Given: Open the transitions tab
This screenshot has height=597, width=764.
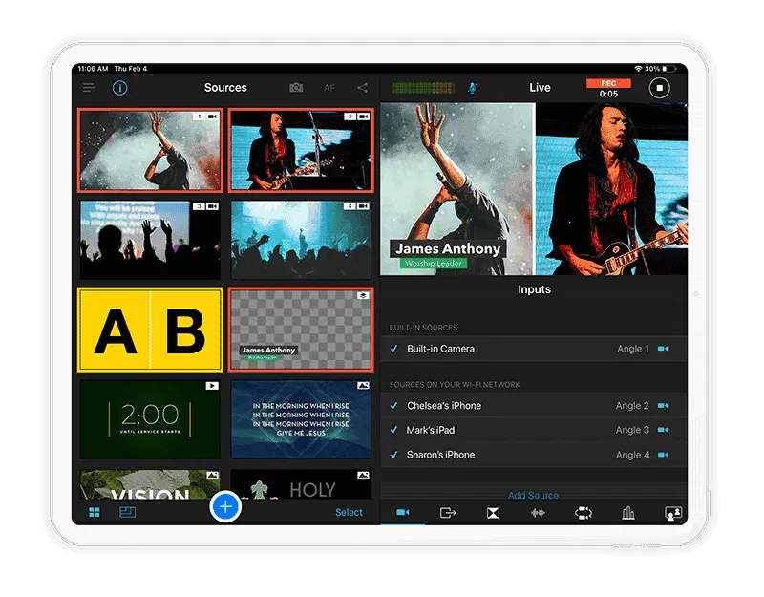Looking at the screenshot, I should [493, 513].
